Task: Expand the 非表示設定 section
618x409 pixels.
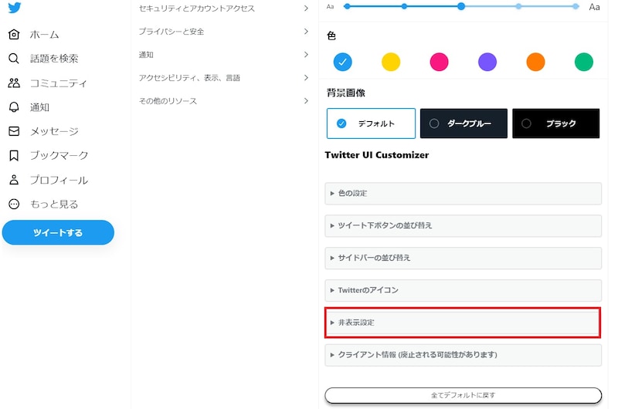Action: tap(463, 323)
